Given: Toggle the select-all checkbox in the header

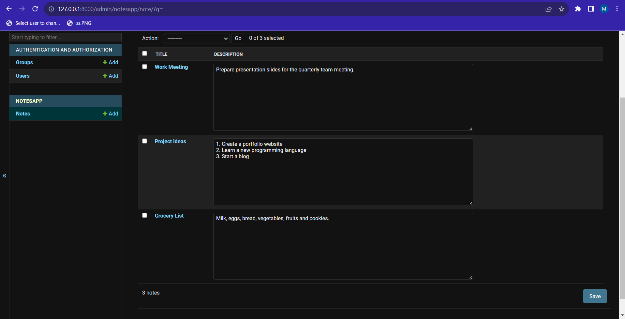Looking at the screenshot, I should pyautogui.click(x=145, y=53).
